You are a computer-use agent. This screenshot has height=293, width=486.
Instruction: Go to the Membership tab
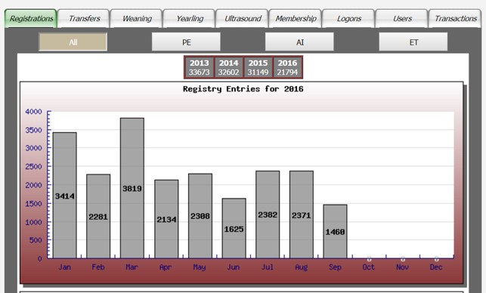[x=296, y=19]
